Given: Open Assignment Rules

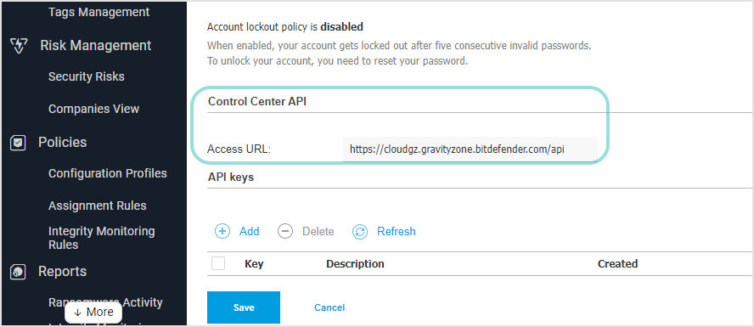Looking at the screenshot, I should coord(97,206).
